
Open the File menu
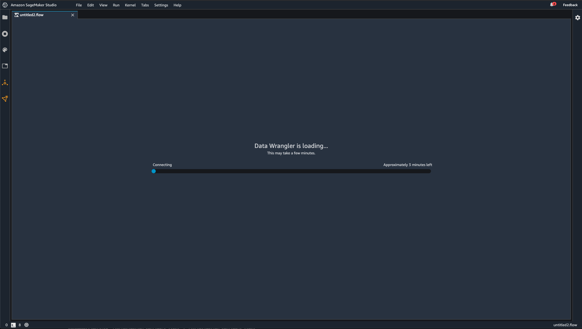(79, 5)
